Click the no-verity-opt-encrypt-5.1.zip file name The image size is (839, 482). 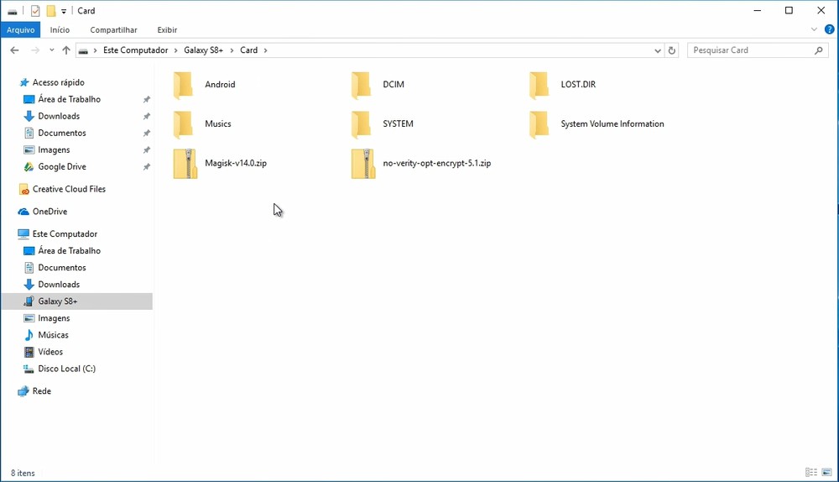437,164
